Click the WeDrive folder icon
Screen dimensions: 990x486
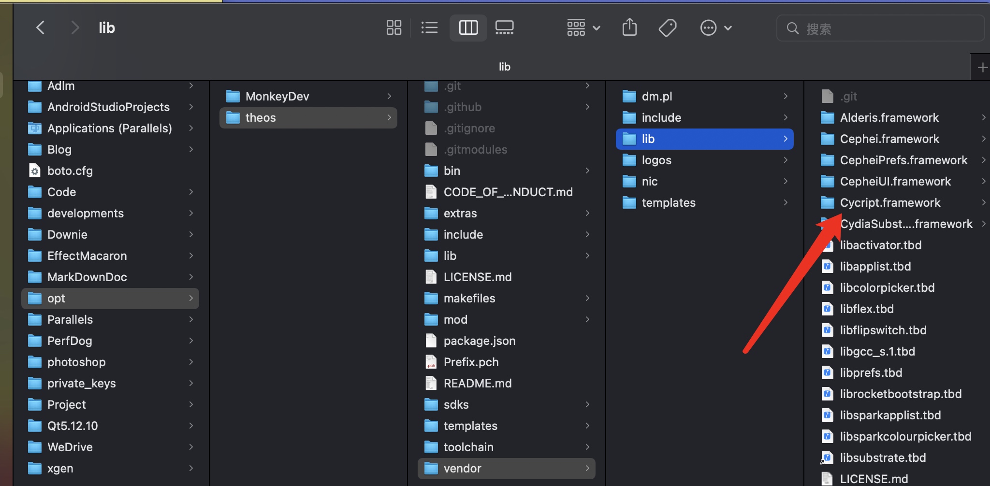[x=35, y=447]
